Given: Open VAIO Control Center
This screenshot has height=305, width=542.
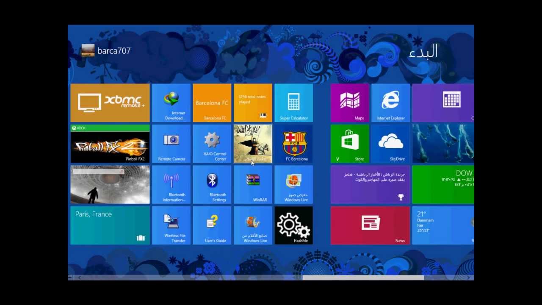Looking at the screenshot, I should pyautogui.click(x=212, y=144).
